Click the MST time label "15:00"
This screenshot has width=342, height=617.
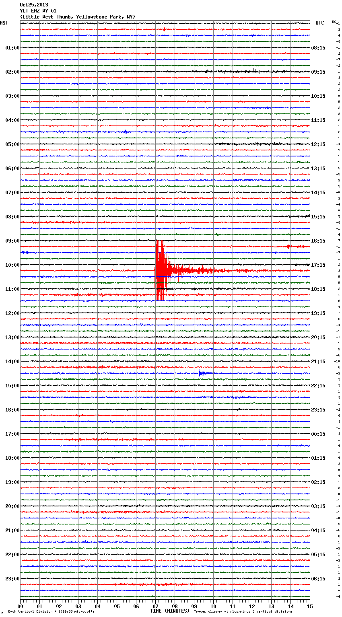point(12,386)
